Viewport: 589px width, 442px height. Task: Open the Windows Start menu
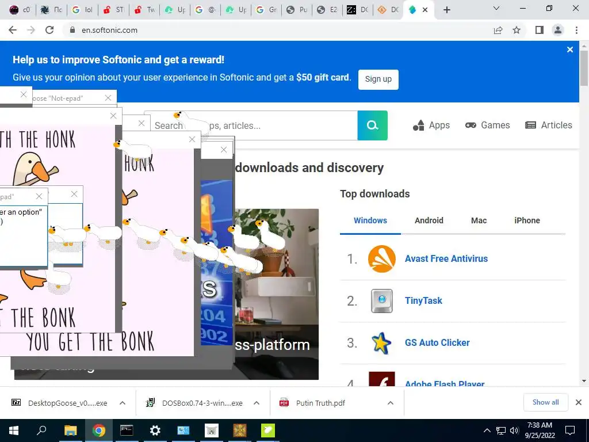pyautogui.click(x=14, y=430)
